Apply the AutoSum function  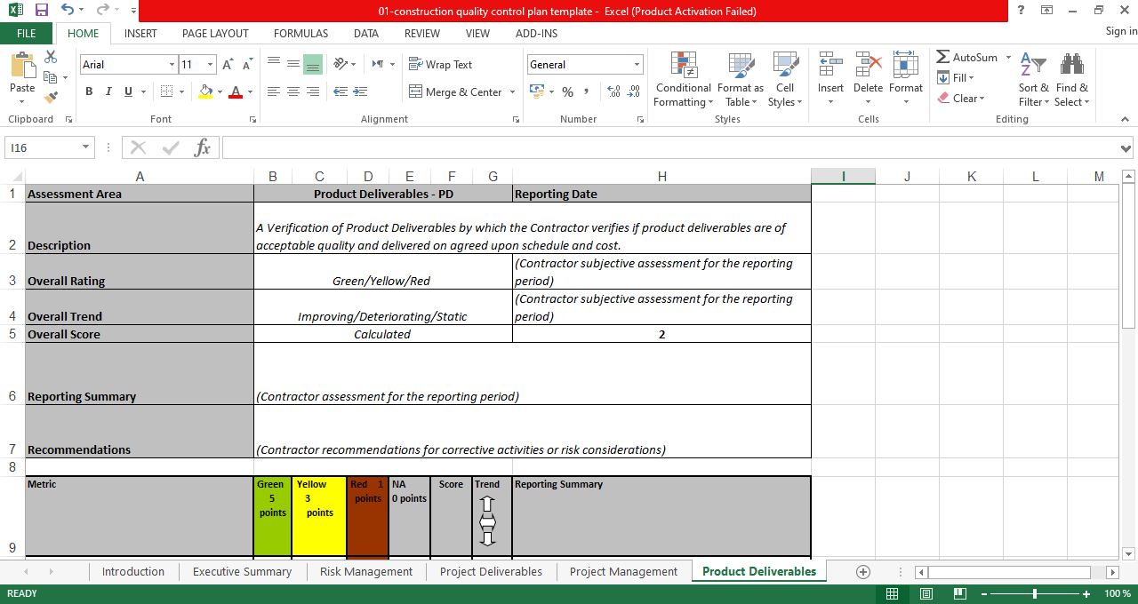click(x=969, y=57)
